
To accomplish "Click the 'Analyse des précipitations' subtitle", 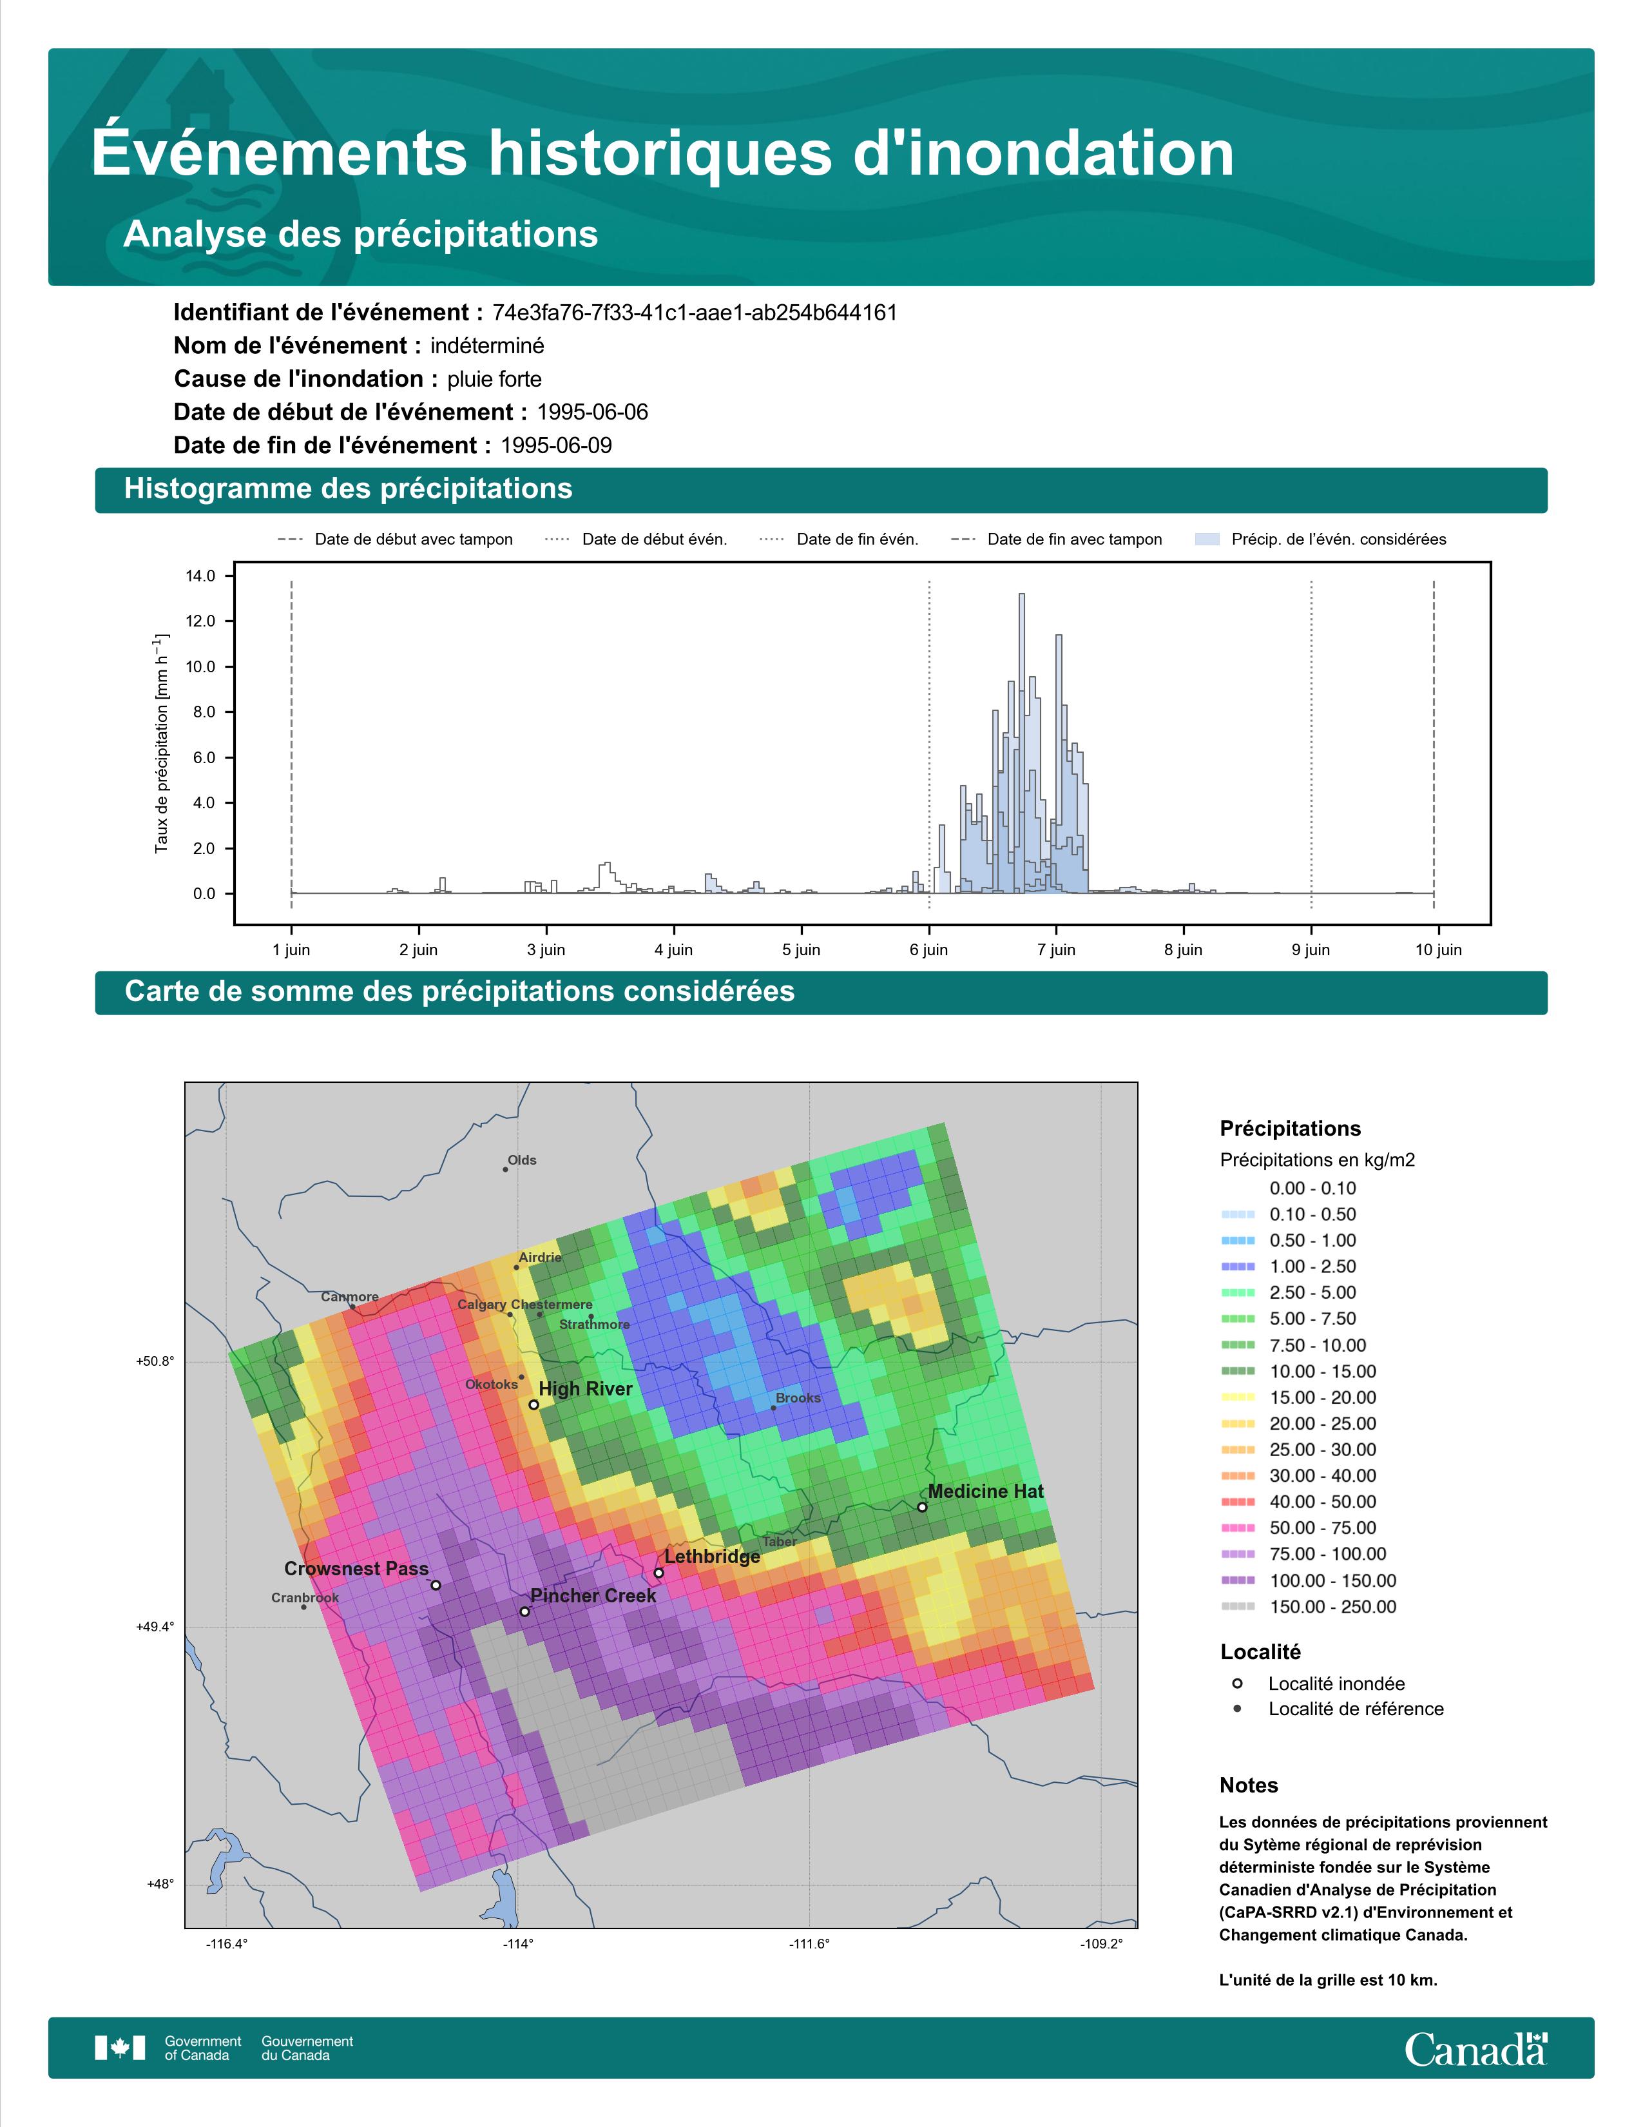I will (x=360, y=235).
